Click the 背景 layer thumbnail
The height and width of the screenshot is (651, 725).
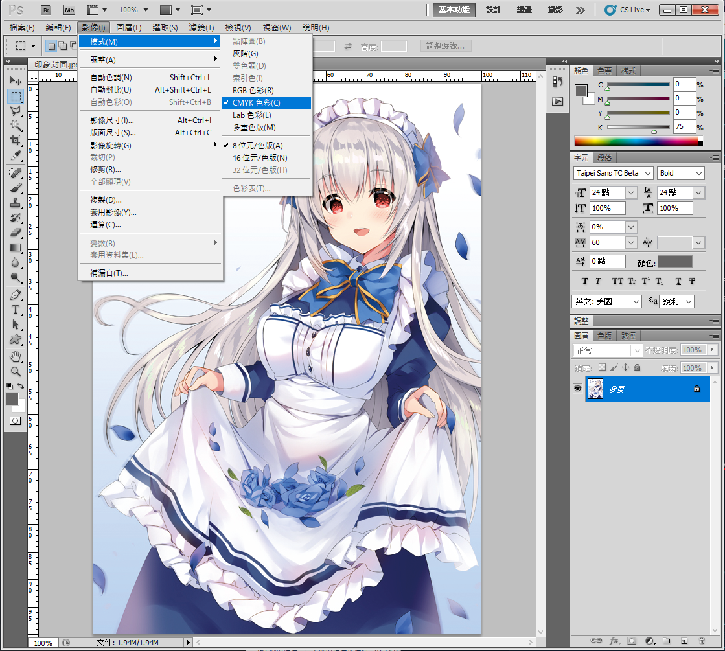click(595, 389)
